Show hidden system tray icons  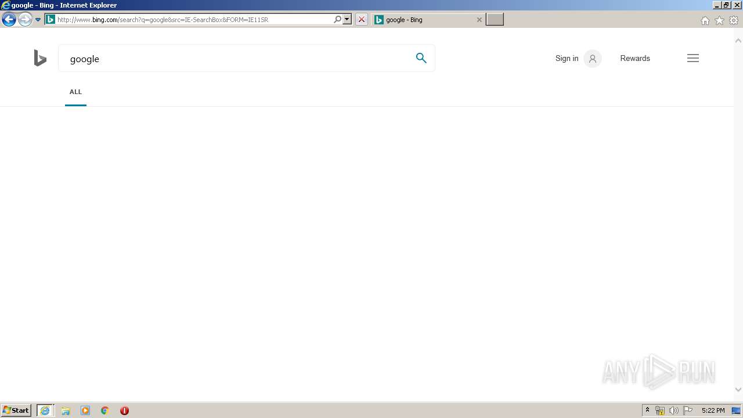647,410
